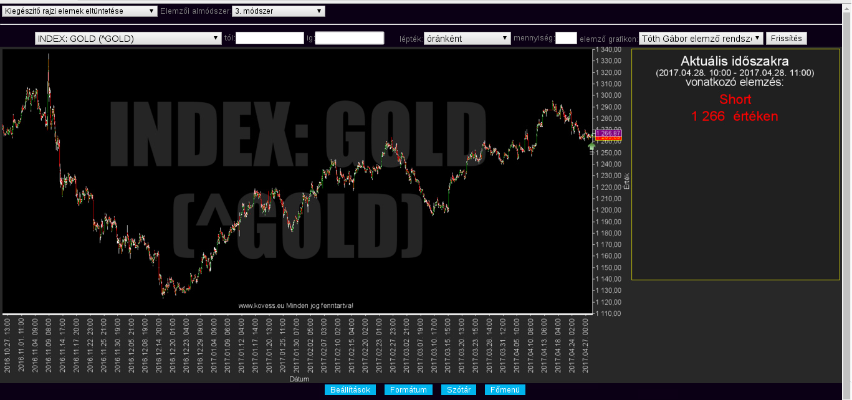Viewport: 852px width, 400px height.
Task: Go to Főmenü main menu
Action: click(505, 390)
